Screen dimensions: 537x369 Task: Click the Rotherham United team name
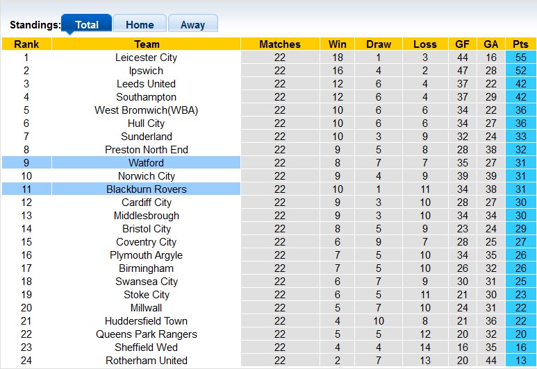(x=146, y=361)
